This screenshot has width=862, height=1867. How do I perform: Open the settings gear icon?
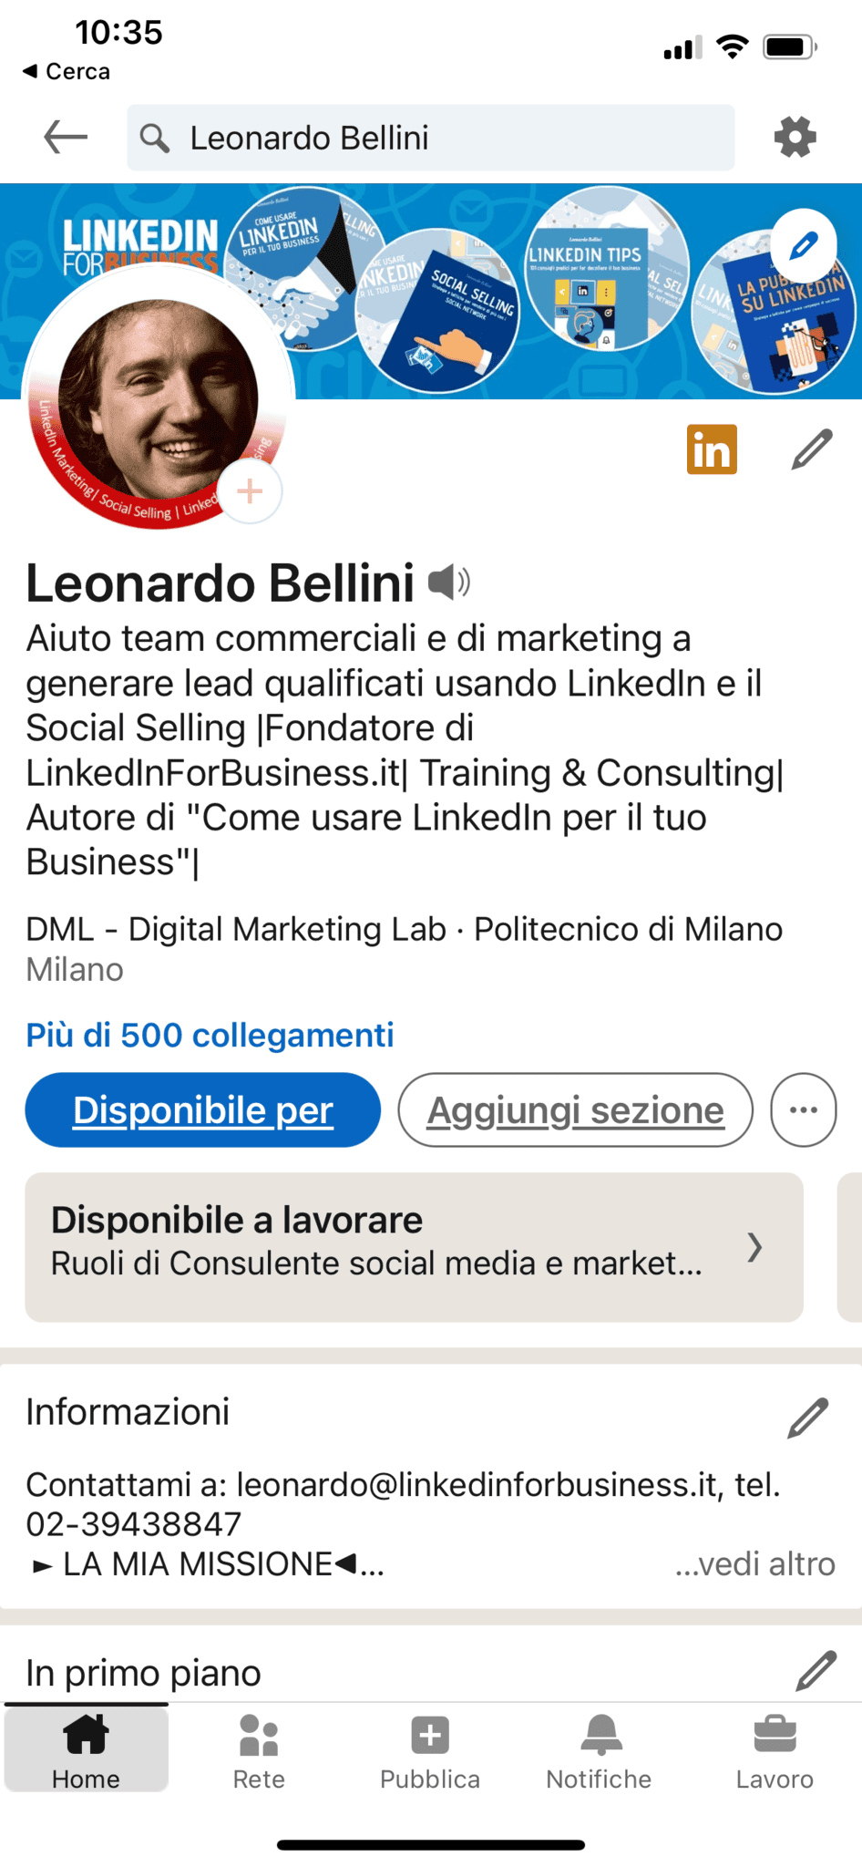795,138
